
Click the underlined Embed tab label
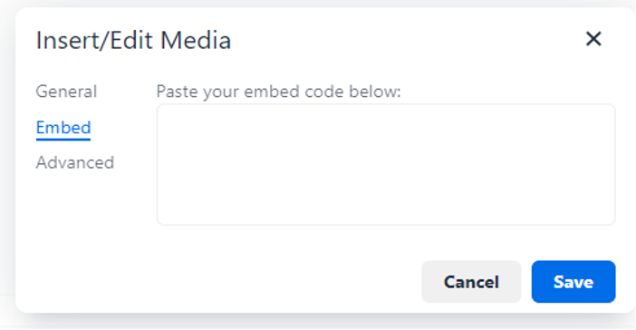[63, 128]
